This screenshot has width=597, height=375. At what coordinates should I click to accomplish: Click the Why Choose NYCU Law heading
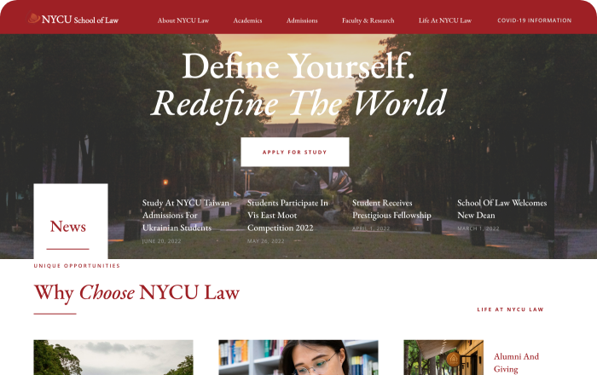click(136, 293)
